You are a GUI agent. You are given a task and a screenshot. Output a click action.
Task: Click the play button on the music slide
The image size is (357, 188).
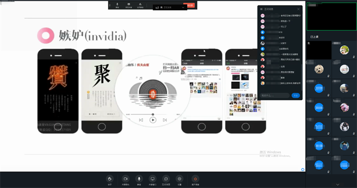point(153,120)
